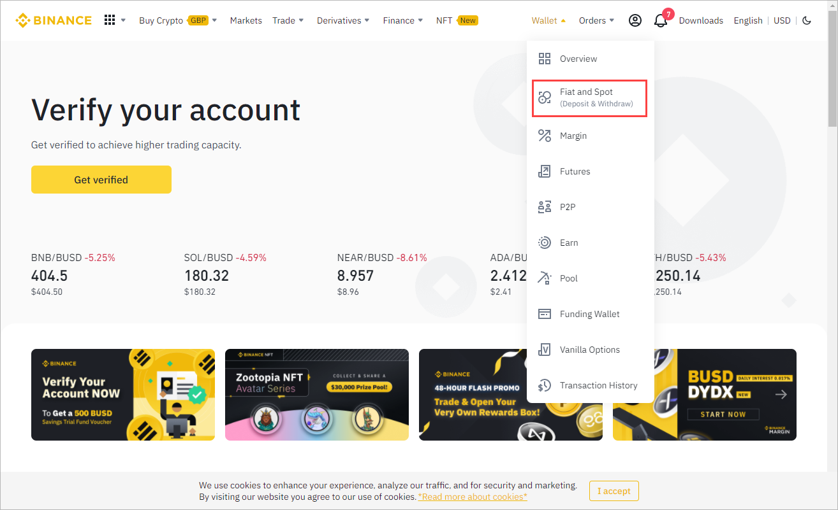Open the user account profile icon
The image size is (838, 510).
(635, 20)
